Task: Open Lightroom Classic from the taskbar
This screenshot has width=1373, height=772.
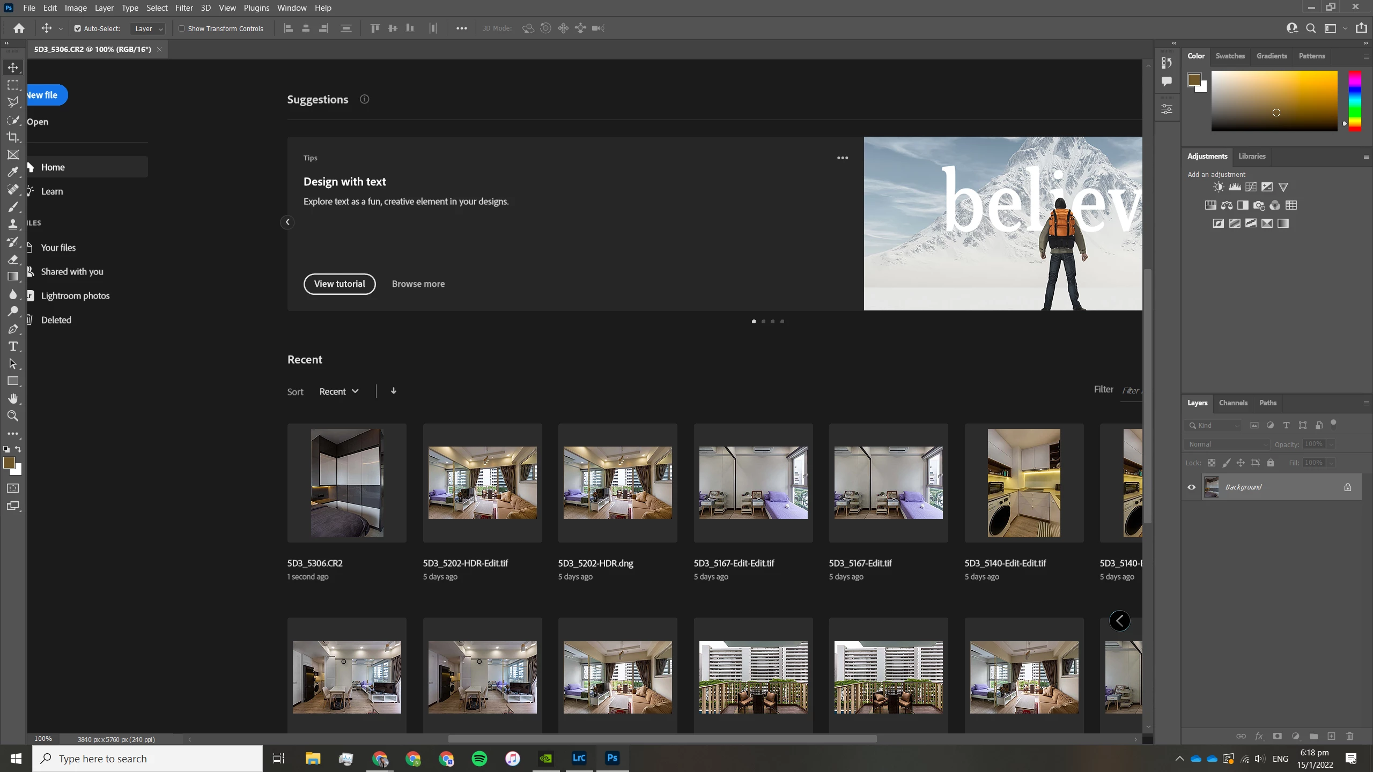Action: coord(579,758)
